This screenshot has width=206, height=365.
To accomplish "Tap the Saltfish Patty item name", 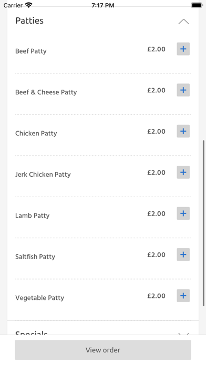I will [35, 256].
